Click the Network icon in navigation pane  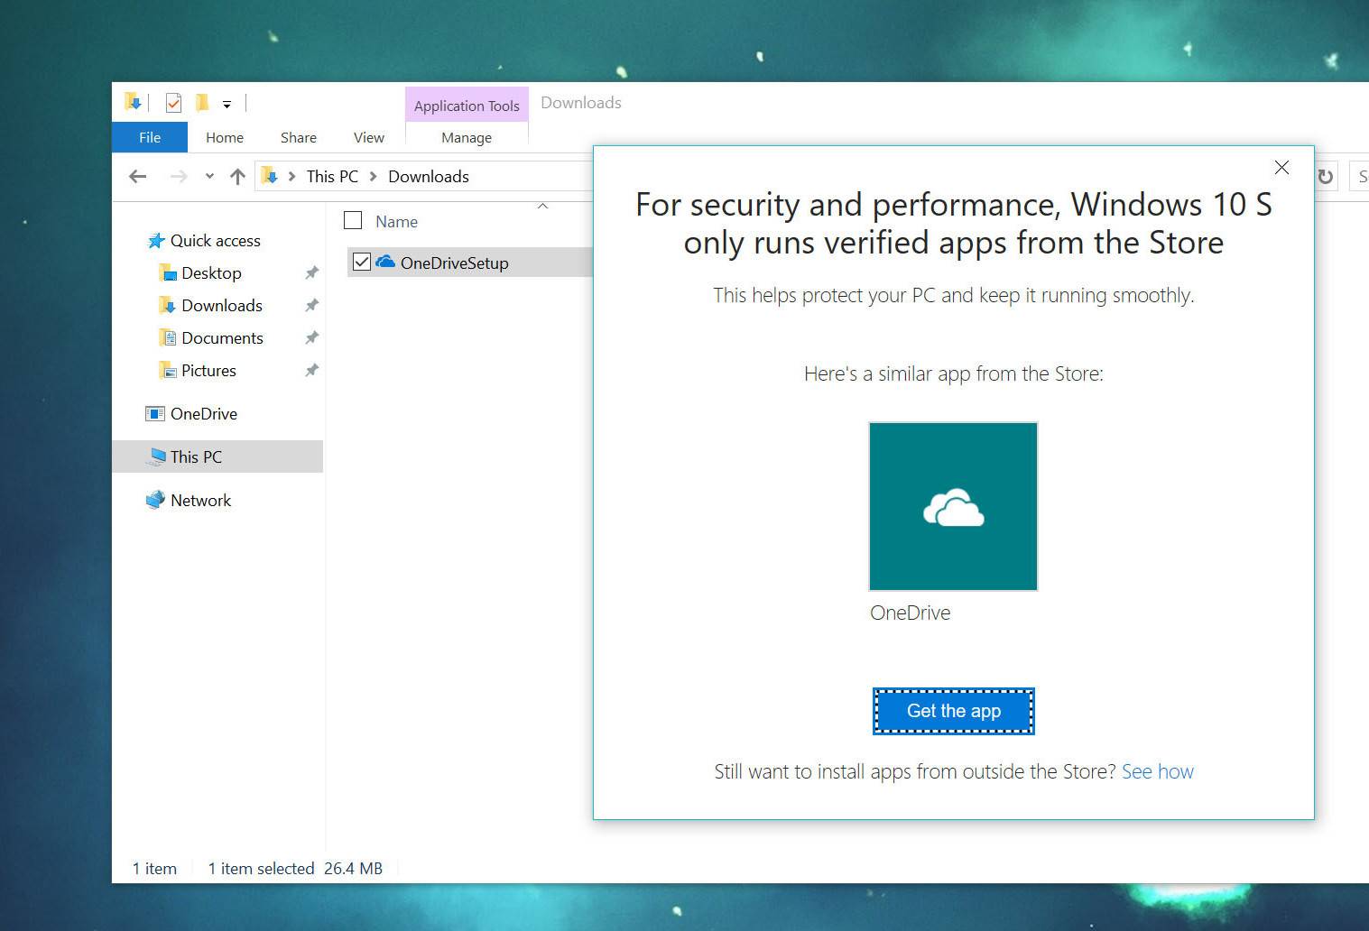click(156, 500)
